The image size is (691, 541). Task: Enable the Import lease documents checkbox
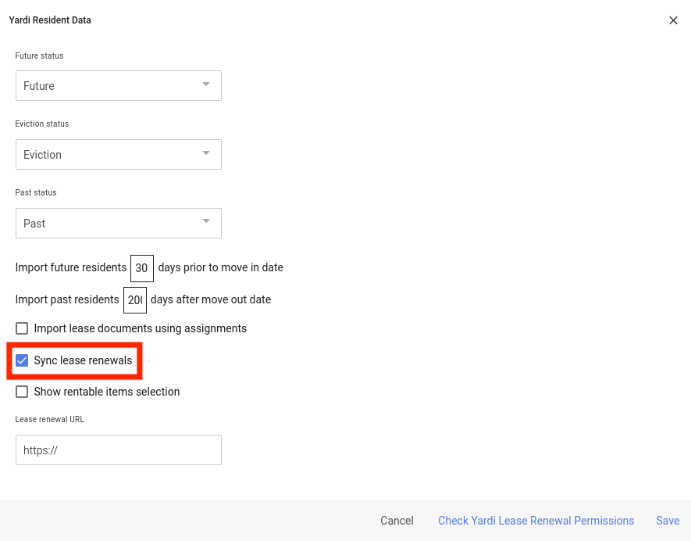22,328
